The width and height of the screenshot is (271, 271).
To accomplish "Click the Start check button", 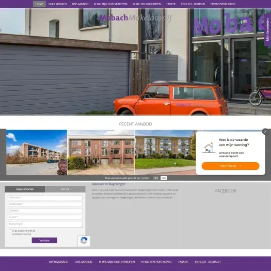I will [x=230, y=166].
